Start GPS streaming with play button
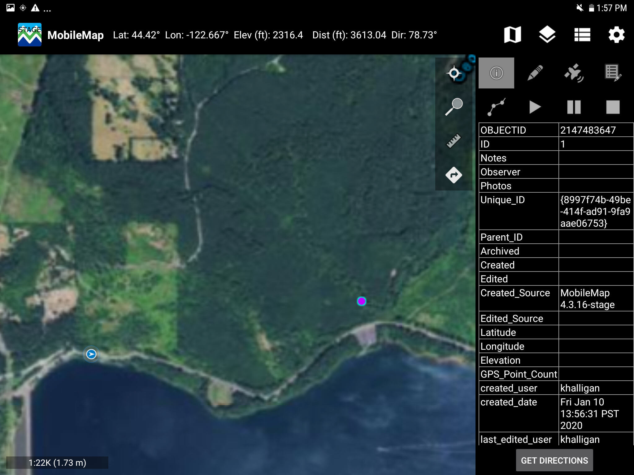Viewport: 634px width, 475px height. click(535, 107)
